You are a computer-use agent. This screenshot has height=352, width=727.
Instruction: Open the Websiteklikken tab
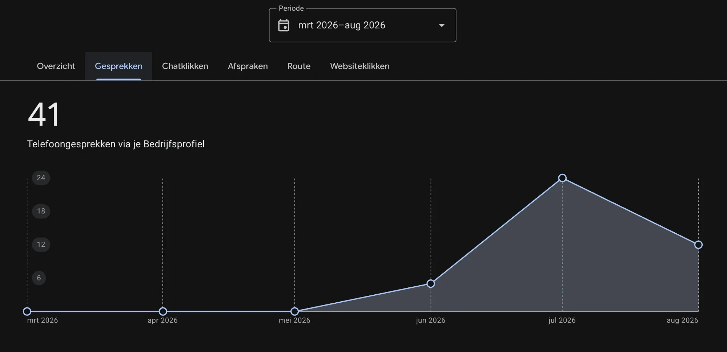tap(360, 66)
